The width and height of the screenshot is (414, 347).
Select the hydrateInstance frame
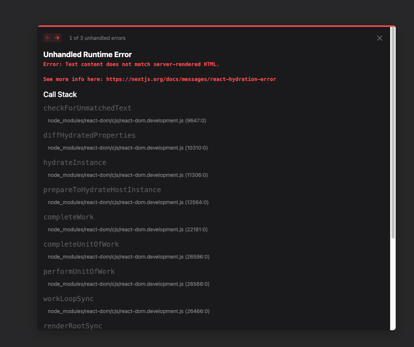coord(75,162)
